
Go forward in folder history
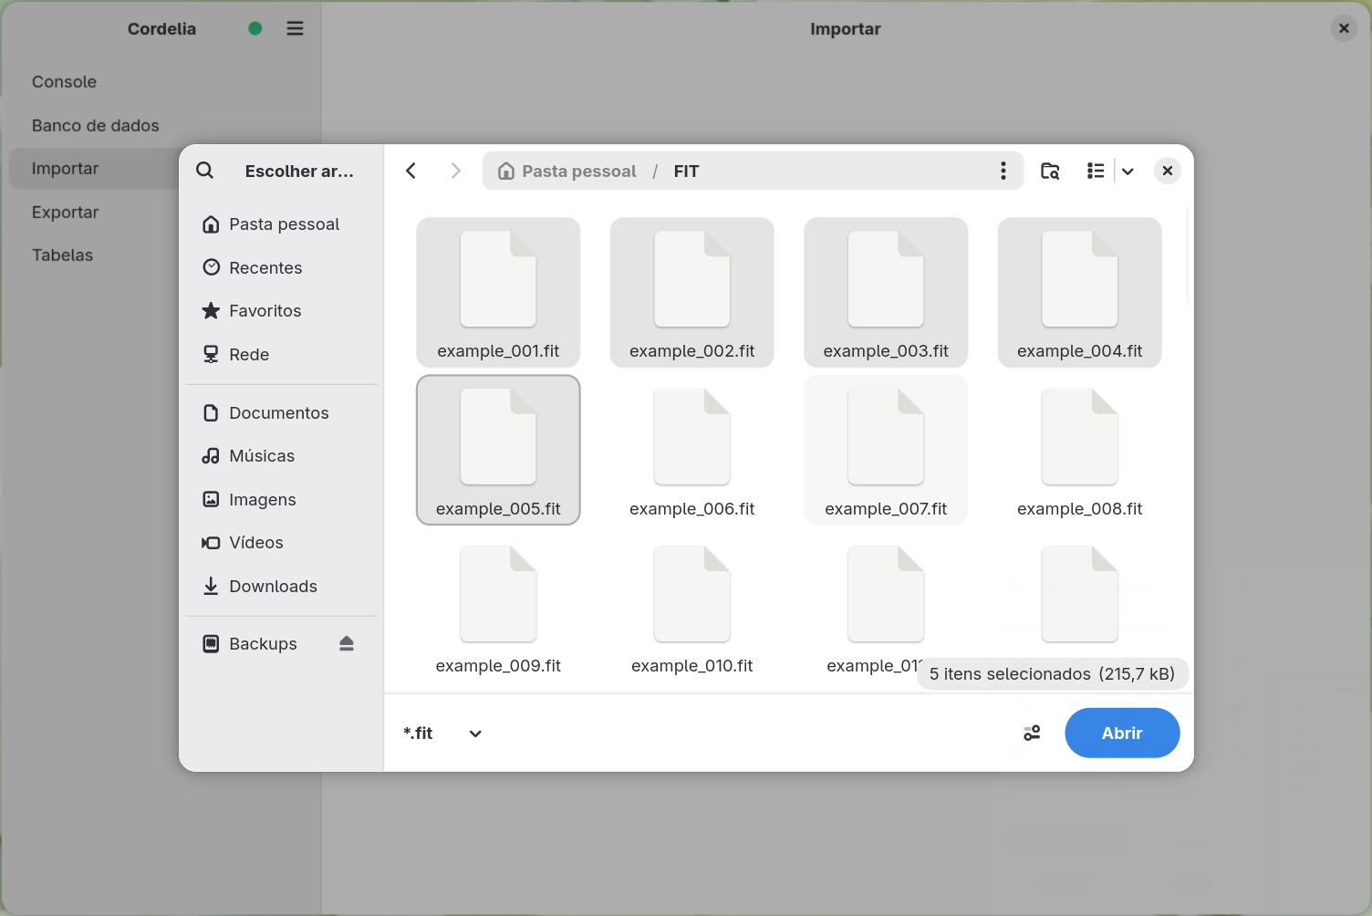point(455,171)
